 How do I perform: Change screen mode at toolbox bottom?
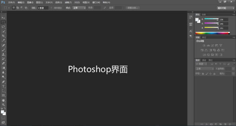point(3,123)
